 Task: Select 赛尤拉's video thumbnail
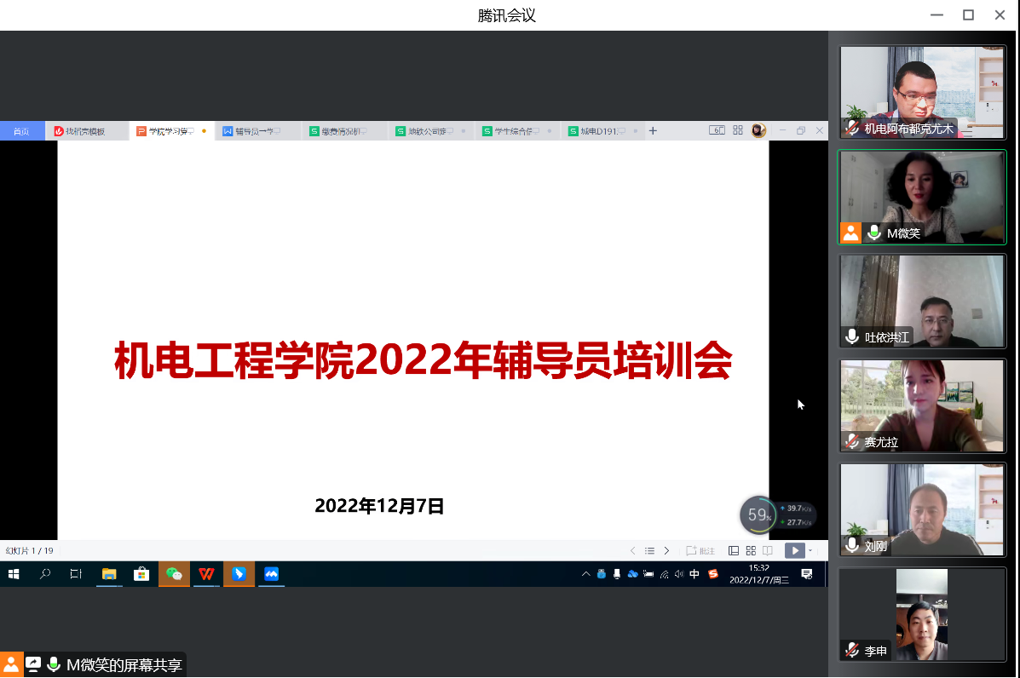(922, 405)
